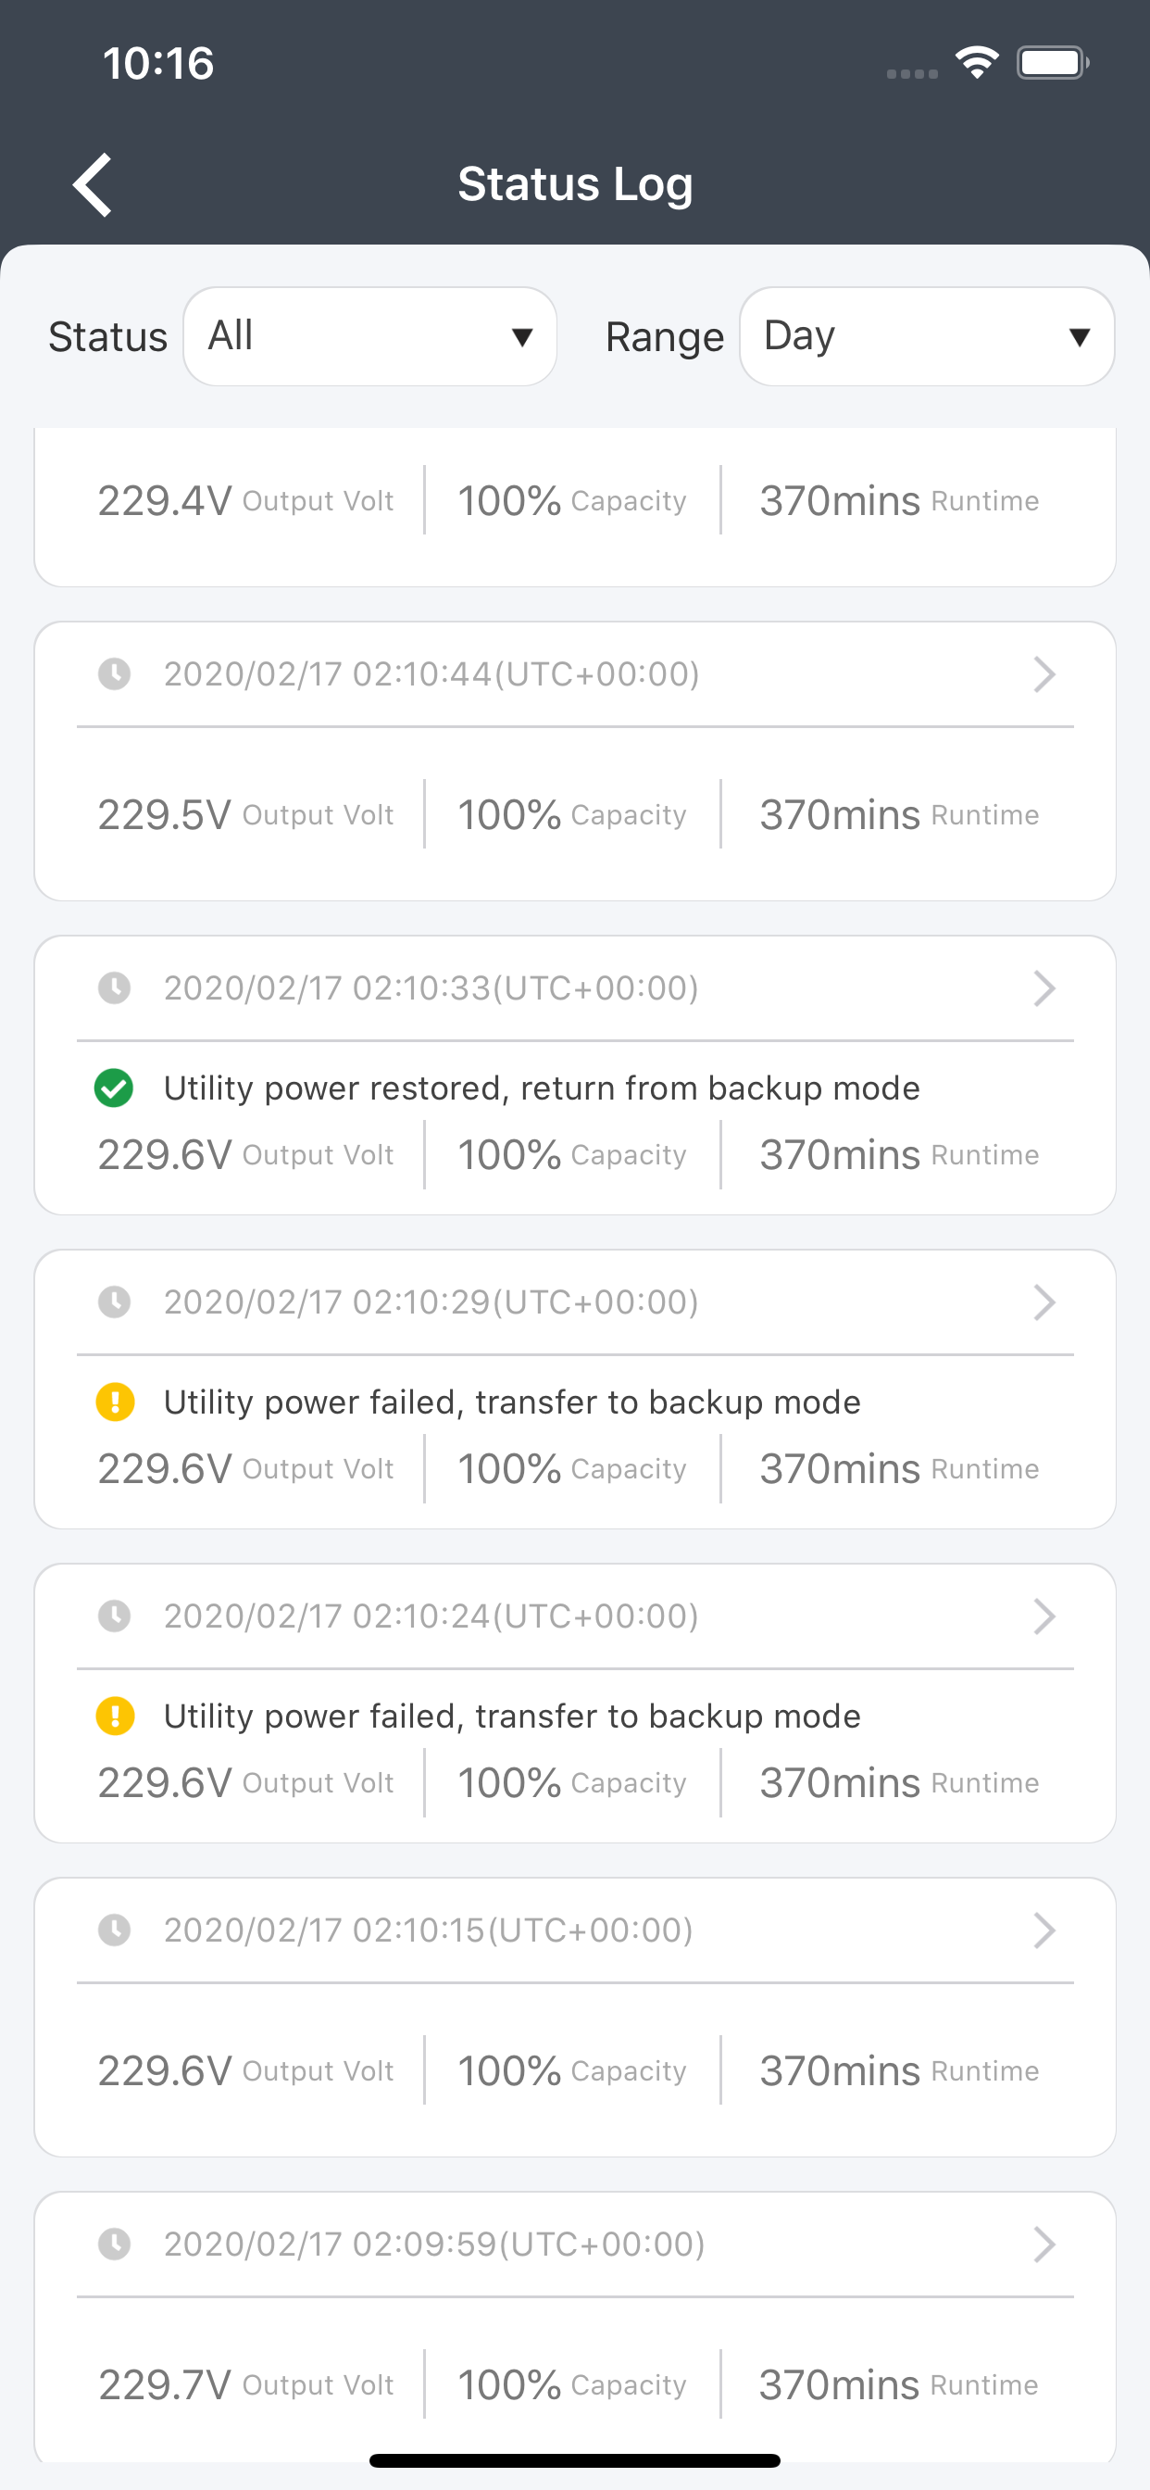Screen dimensions: 1150x2490
Task: Go back using the header arrow
Action: [93, 183]
